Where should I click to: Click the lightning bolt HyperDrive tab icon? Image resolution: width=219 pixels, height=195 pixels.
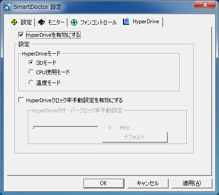point(126,21)
